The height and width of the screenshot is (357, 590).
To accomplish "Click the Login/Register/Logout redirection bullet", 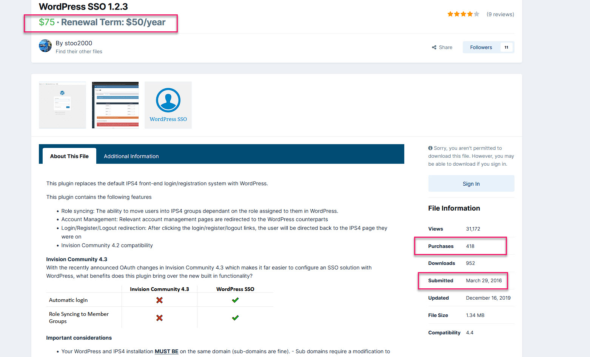I will pyautogui.click(x=224, y=232).
